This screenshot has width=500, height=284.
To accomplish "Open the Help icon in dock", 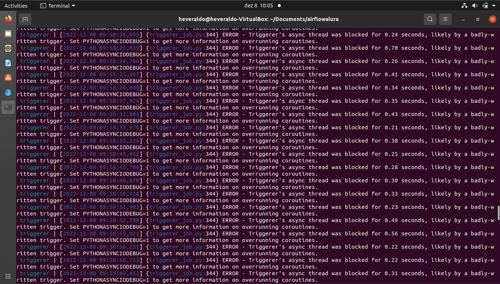I will (x=8, y=92).
